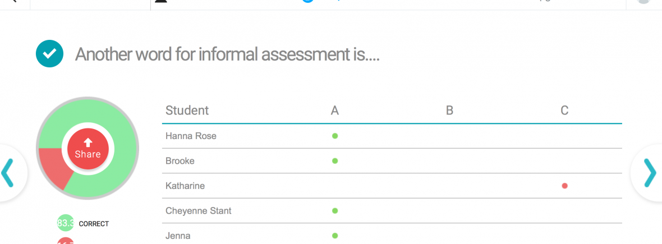Click the A answer column header
Image resolution: width=662 pixels, height=244 pixels.
335,111
